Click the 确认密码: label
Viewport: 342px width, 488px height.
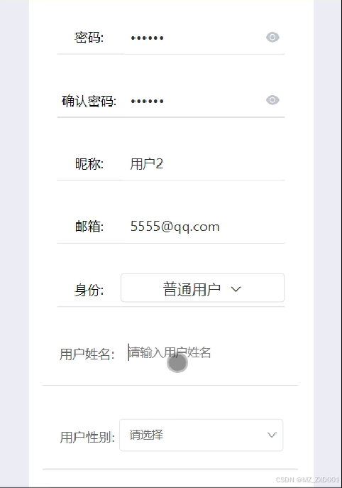pyautogui.click(x=89, y=101)
